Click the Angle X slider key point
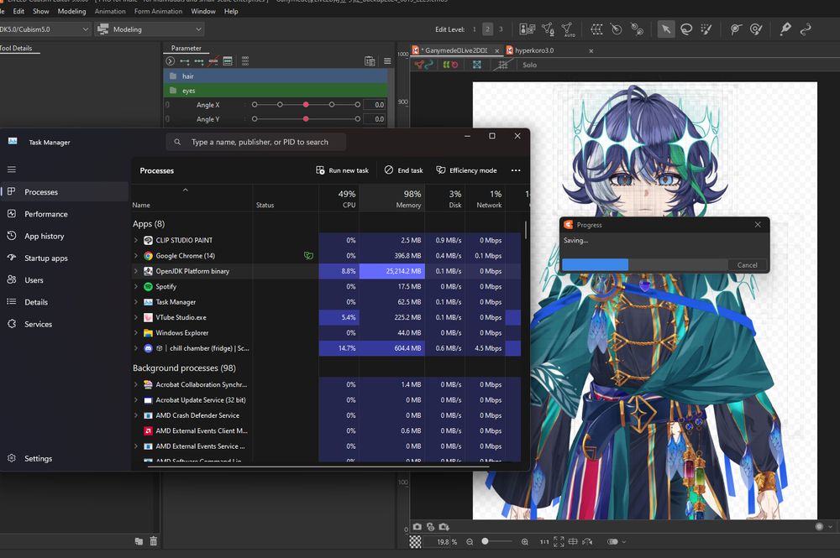840x558 pixels. [x=306, y=105]
